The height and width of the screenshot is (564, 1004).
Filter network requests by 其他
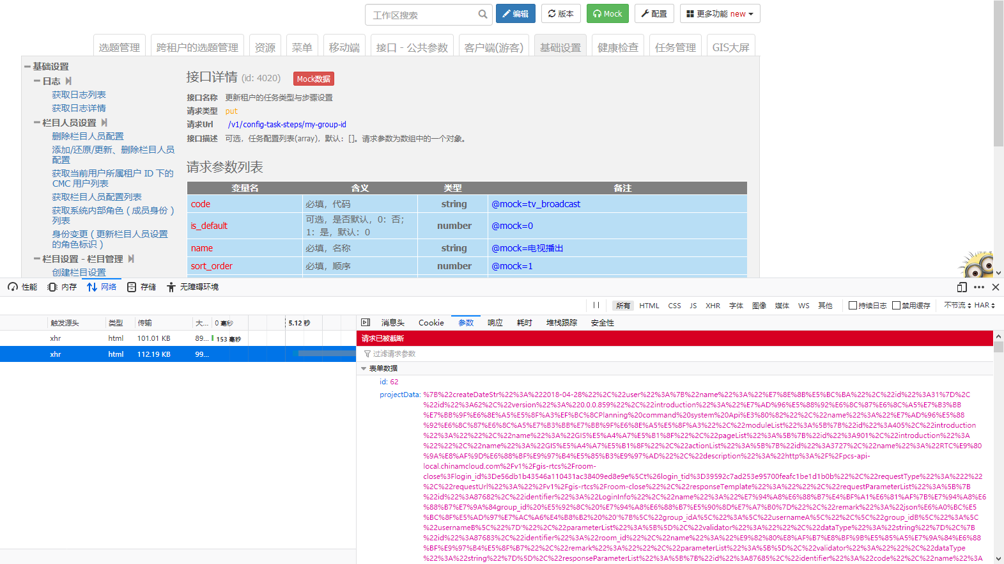(826, 306)
